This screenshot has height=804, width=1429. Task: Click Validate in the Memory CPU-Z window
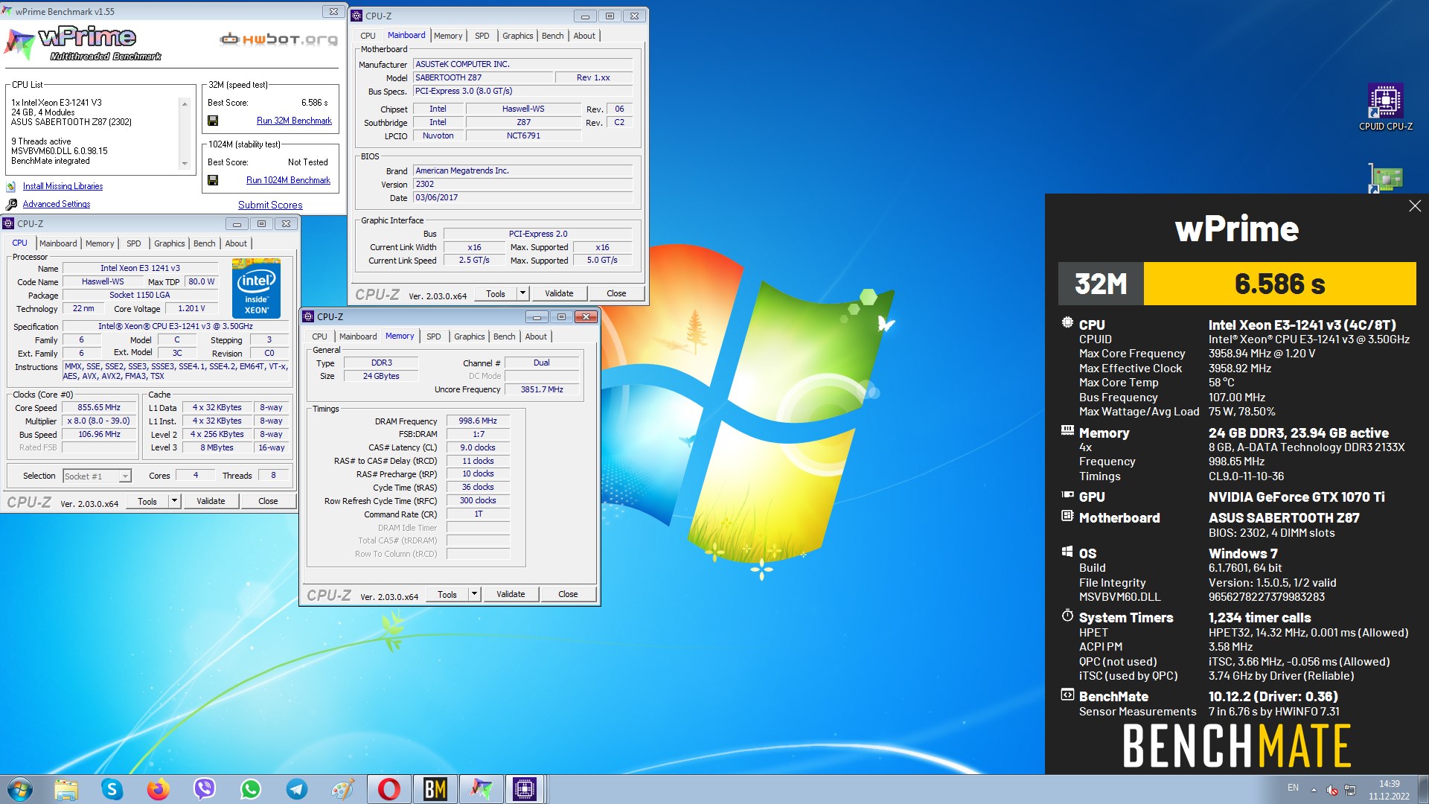[x=511, y=594]
